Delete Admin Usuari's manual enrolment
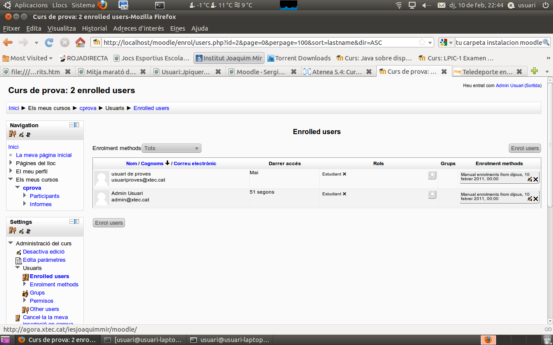Image resolution: width=553 pixels, height=345 pixels. click(x=536, y=199)
